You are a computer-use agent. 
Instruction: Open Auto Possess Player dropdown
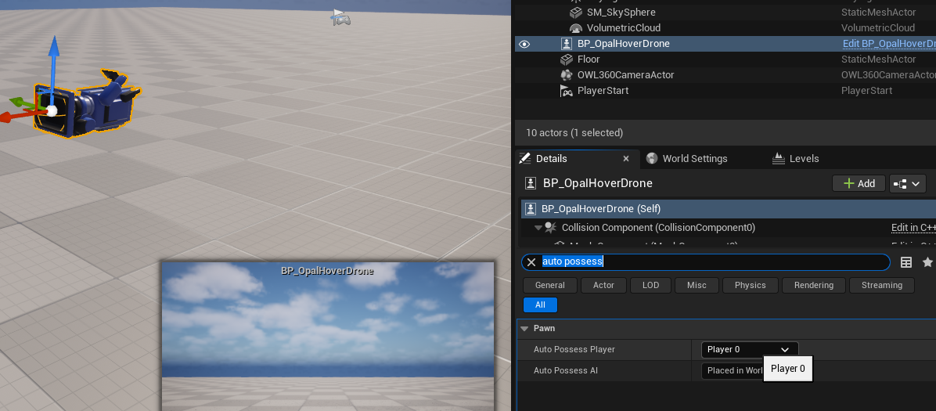point(750,349)
